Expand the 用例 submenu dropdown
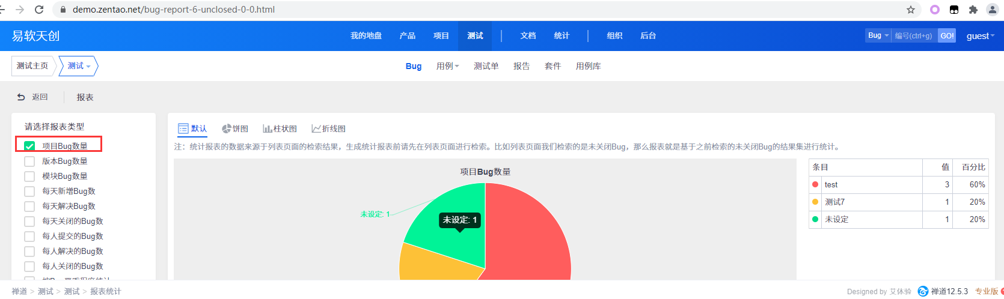Screen dimensions: 1004x299 (x=448, y=66)
